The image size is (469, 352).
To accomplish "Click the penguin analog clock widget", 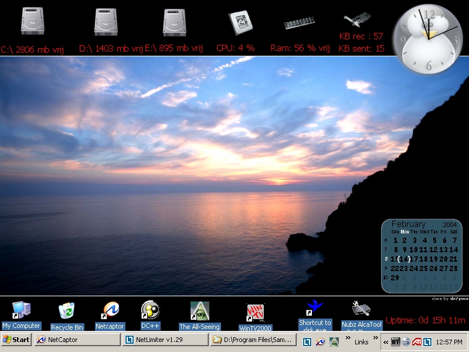I will 428,39.
